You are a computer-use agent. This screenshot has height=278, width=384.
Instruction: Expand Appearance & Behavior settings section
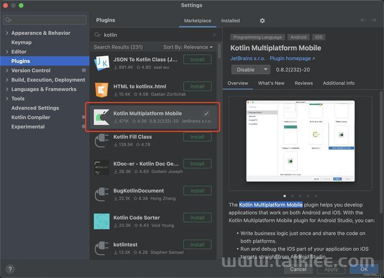coord(7,33)
